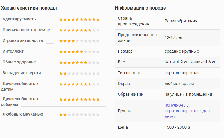Click the second star in Любовь к мяуканью rating
This screenshot has height=138, width=224.
click(65, 115)
